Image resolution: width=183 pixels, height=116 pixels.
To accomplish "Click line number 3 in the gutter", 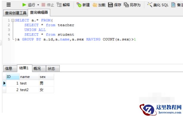I will click(x=9, y=30).
